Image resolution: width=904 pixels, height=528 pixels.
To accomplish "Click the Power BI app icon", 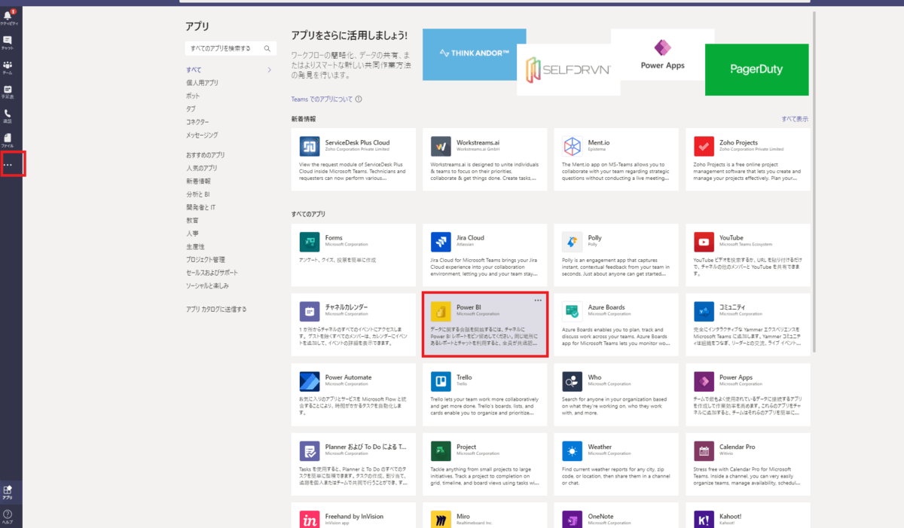I will 441,312.
